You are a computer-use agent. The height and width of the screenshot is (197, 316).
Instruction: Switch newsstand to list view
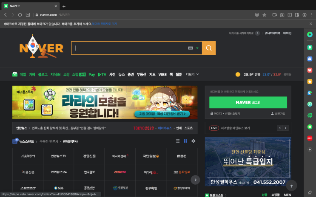coord(178,141)
